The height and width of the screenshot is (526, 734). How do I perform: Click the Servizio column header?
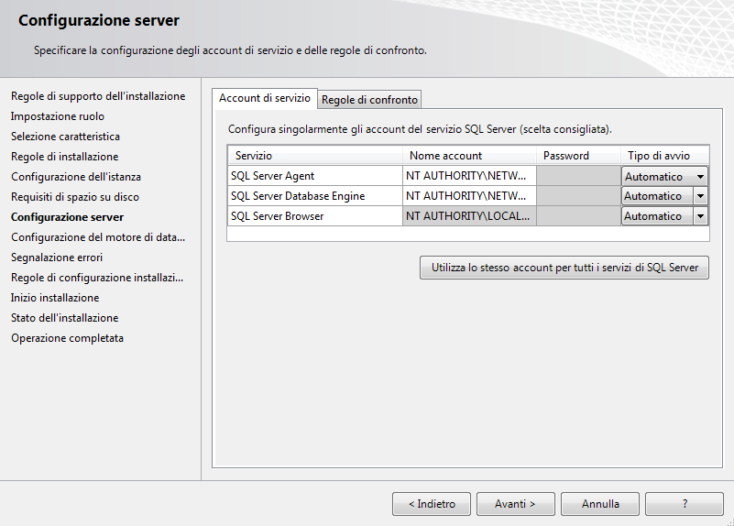pyautogui.click(x=315, y=156)
